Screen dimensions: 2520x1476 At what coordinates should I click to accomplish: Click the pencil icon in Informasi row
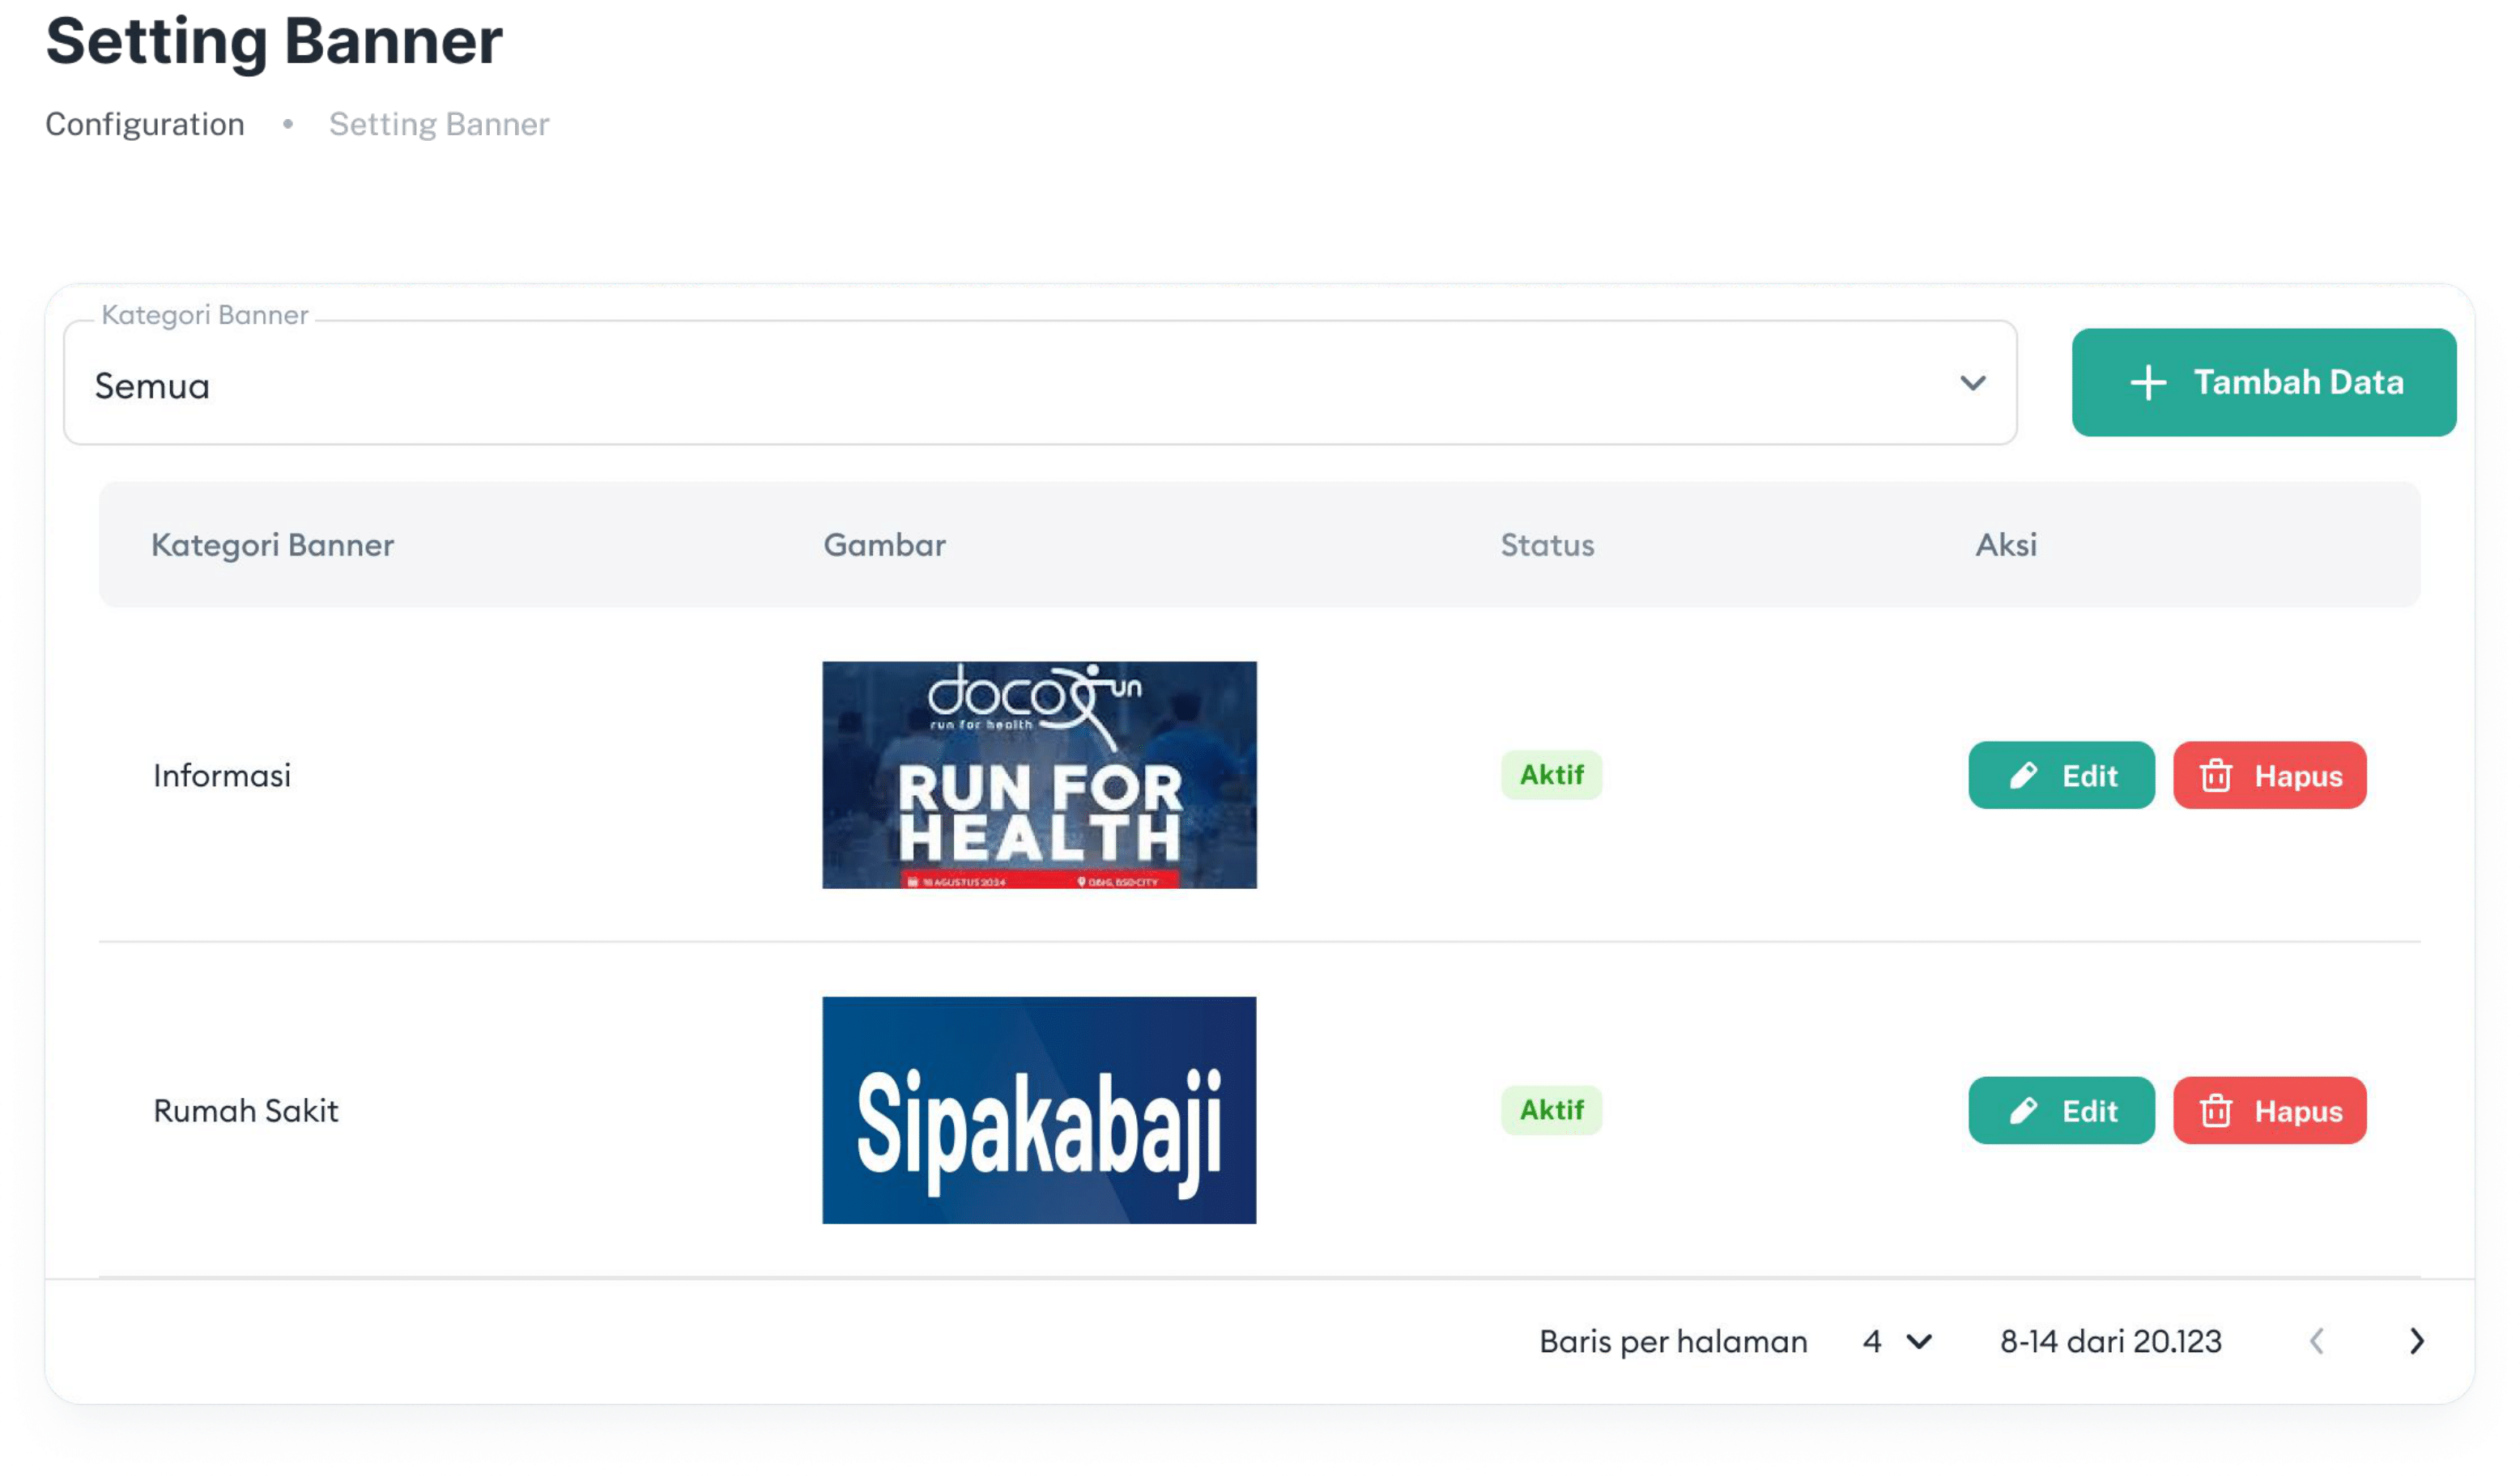(x=2024, y=775)
